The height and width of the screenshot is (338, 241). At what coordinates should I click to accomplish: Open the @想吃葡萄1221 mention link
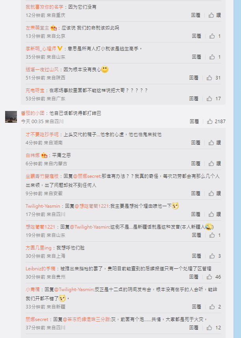(x=91, y=206)
